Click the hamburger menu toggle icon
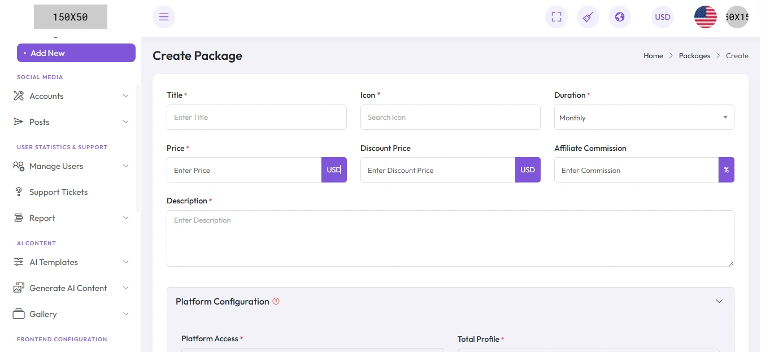Image resolution: width=761 pixels, height=352 pixels. click(x=164, y=17)
